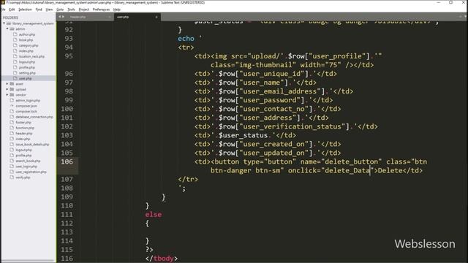Open composer.json in the sidebar

26,106
